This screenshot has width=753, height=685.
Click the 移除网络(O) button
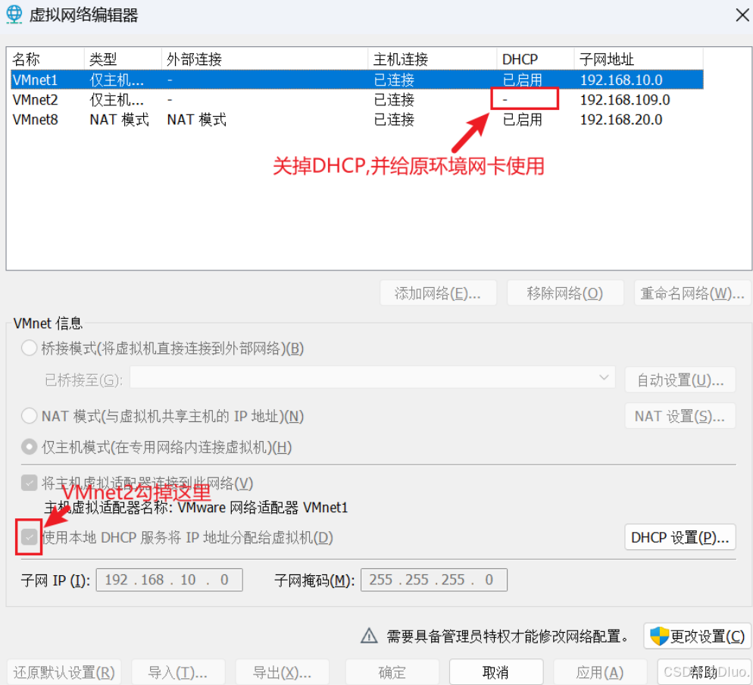[565, 292]
